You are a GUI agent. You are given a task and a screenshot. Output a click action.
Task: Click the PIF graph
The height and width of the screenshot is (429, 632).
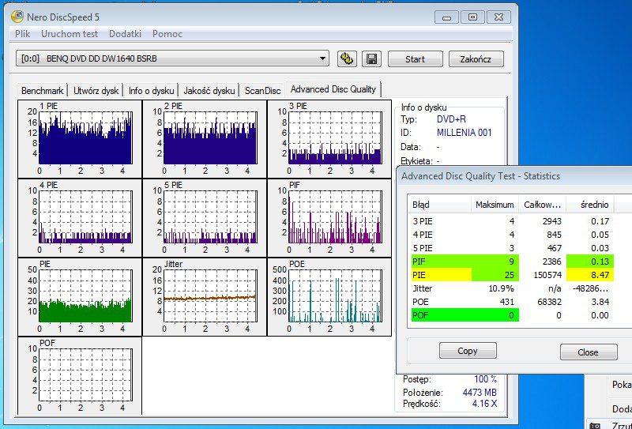[329, 218]
